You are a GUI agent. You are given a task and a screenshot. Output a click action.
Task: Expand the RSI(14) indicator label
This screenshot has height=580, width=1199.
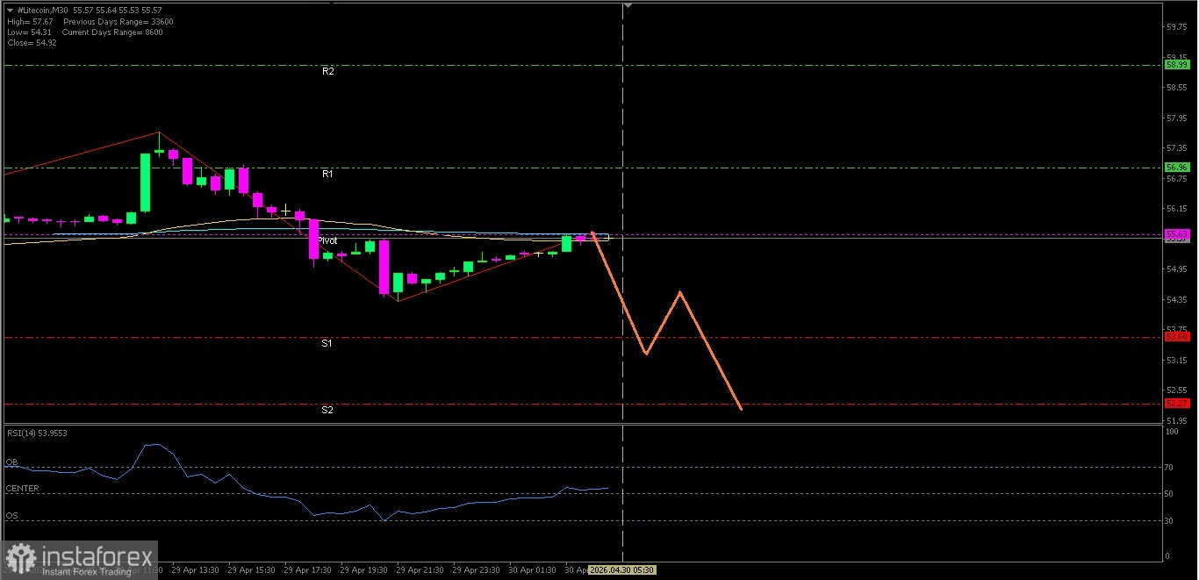(x=37, y=433)
